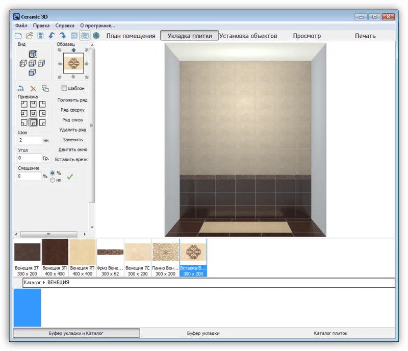
Task: Move sample right with gray arrow
Action: click(x=86, y=64)
